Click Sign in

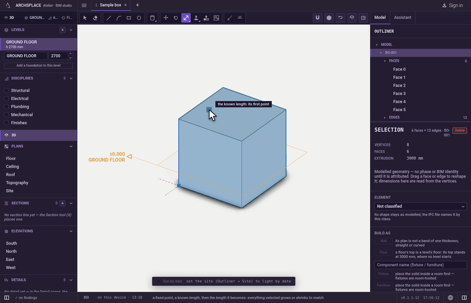pyautogui.click(x=452, y=5)
